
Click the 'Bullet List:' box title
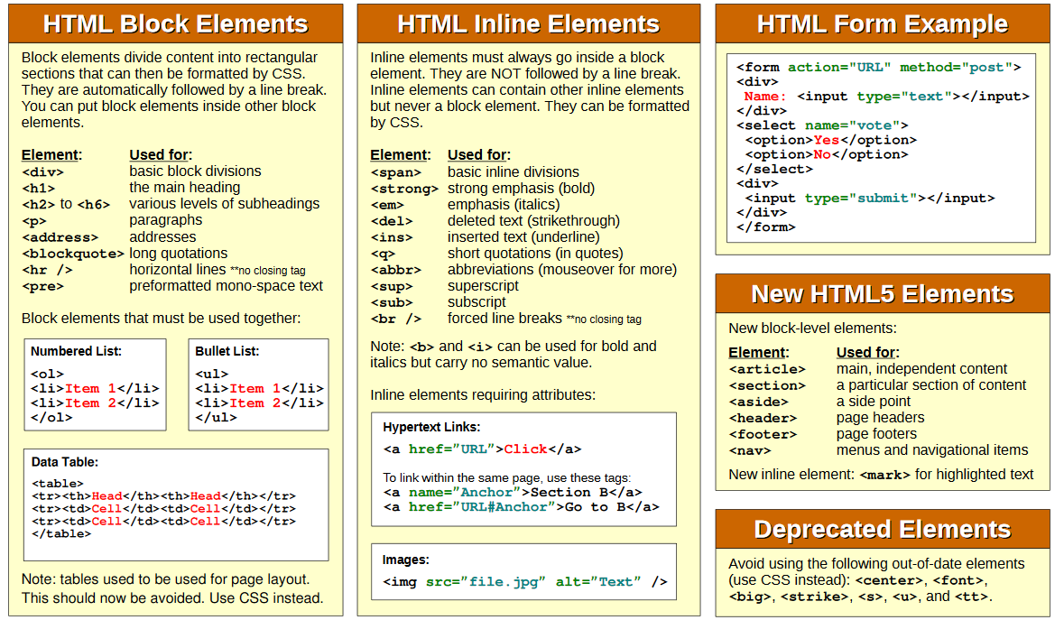(227, 351)
